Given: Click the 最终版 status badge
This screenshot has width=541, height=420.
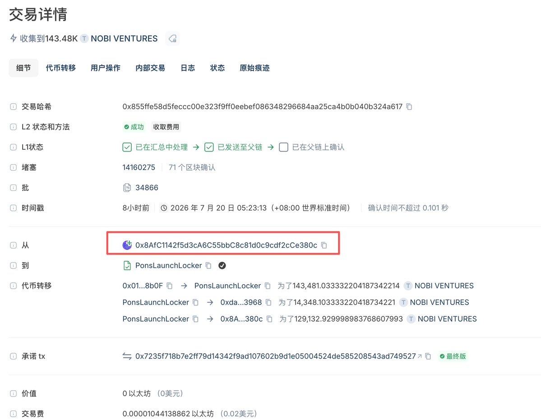Looking at the screenshot, I should click(453, 356).
